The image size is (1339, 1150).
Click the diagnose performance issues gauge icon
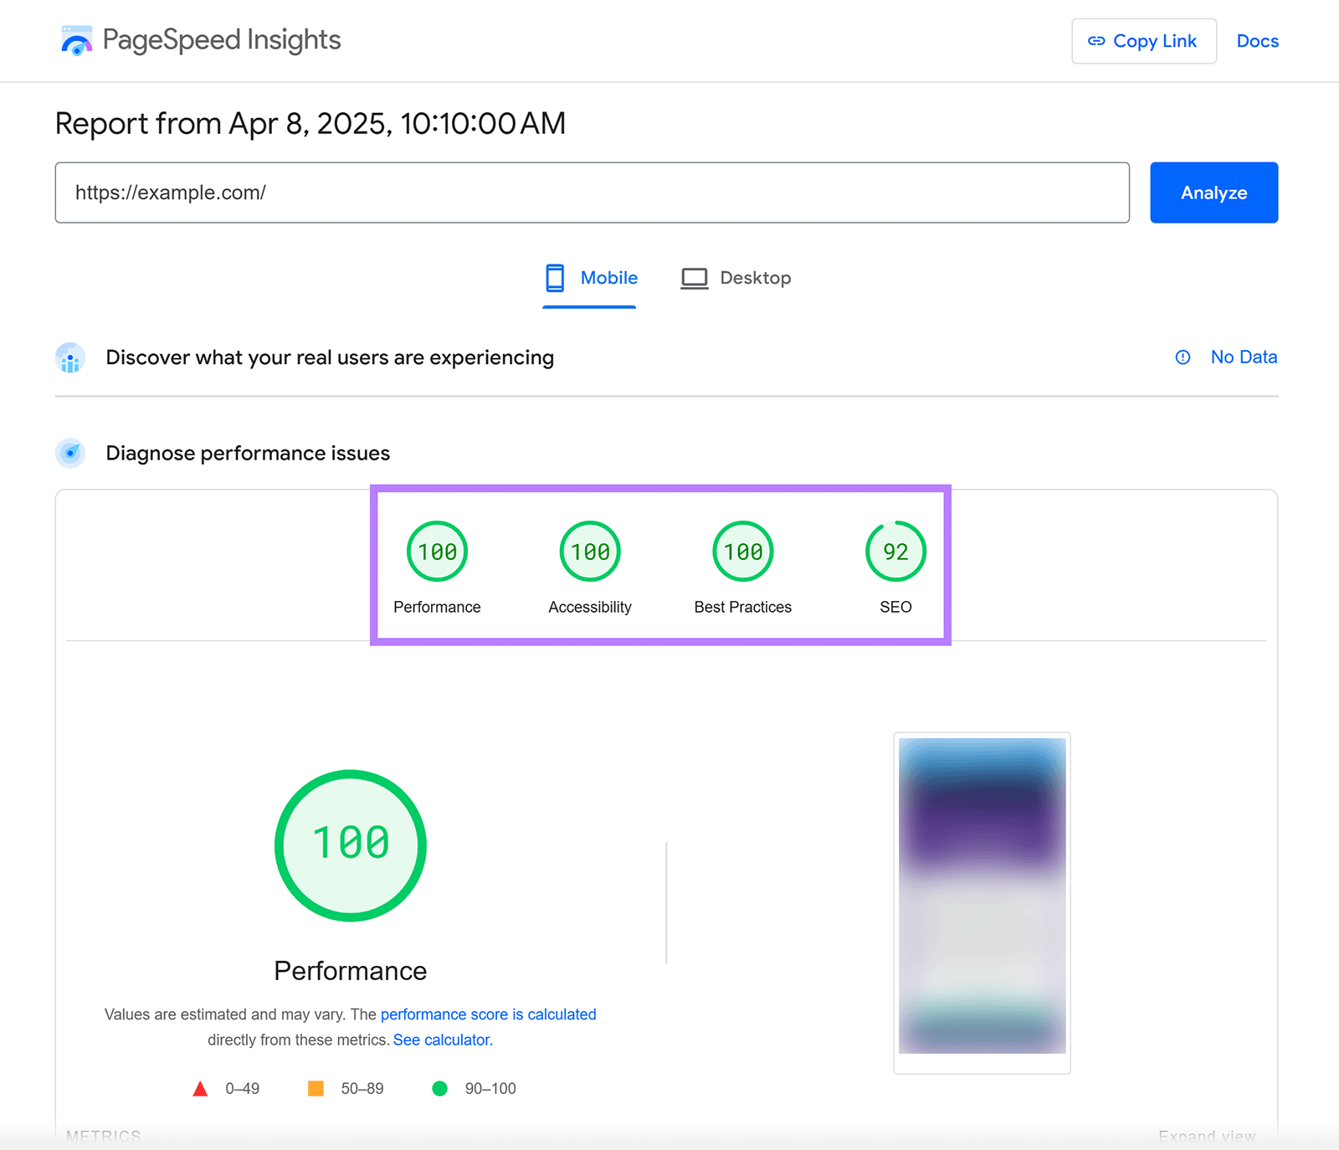[69, 453]
